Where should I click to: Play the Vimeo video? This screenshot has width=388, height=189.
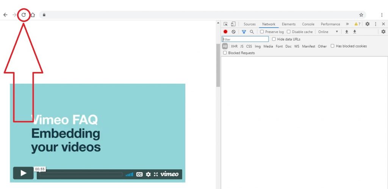(x=23, y=173)
